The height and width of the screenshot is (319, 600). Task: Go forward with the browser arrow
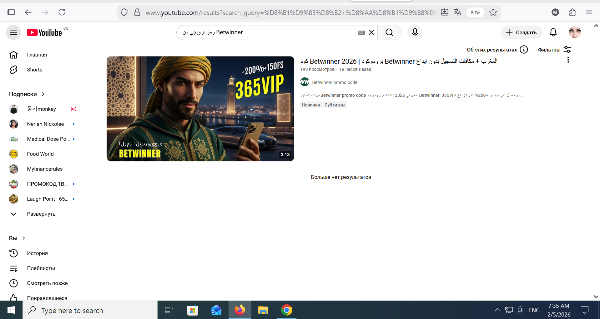tap(45, 12)
